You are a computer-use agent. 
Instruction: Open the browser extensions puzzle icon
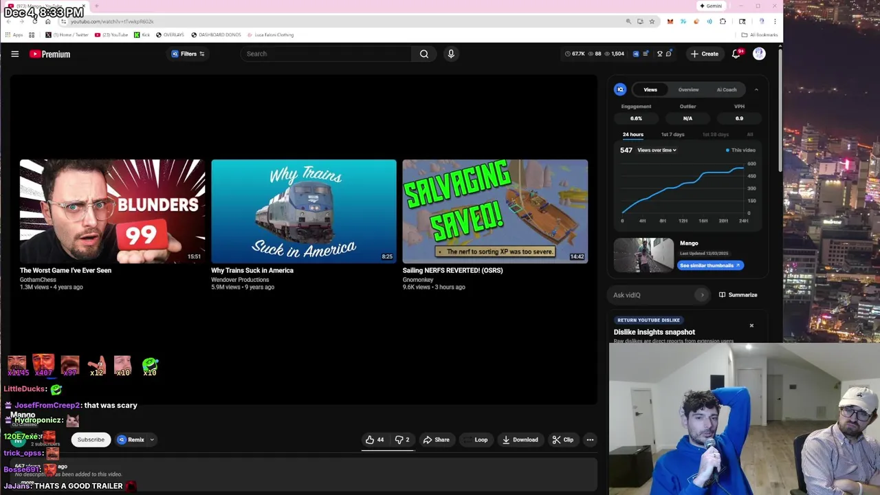click(723, 21)
